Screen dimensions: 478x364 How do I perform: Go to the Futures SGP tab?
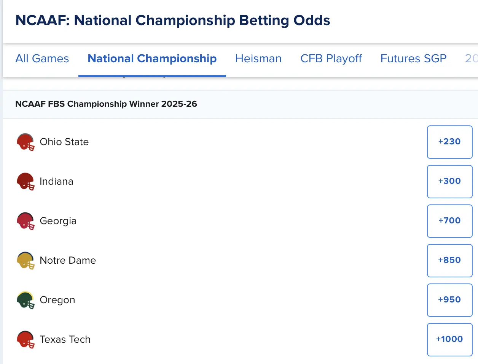pyautogui.click(x=413, y=59)
